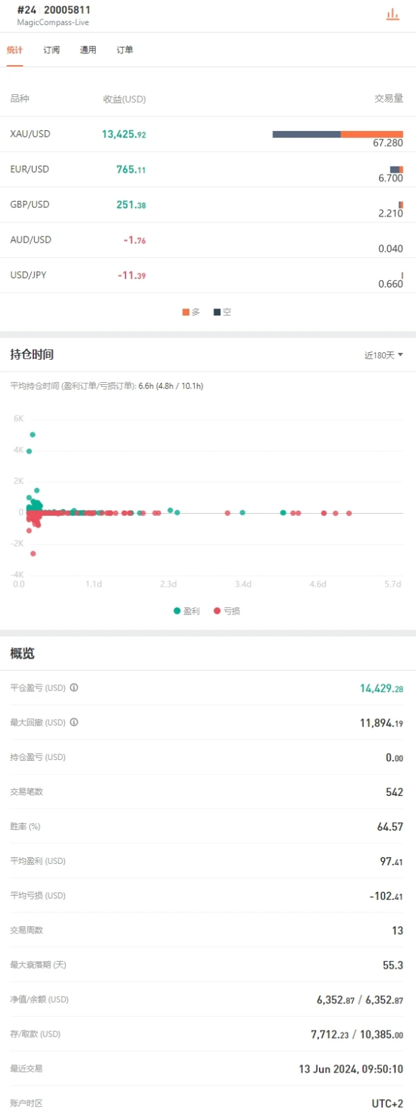Click the orange 多 legend square
416x1115 pixels.
click(x=184, y=312)
